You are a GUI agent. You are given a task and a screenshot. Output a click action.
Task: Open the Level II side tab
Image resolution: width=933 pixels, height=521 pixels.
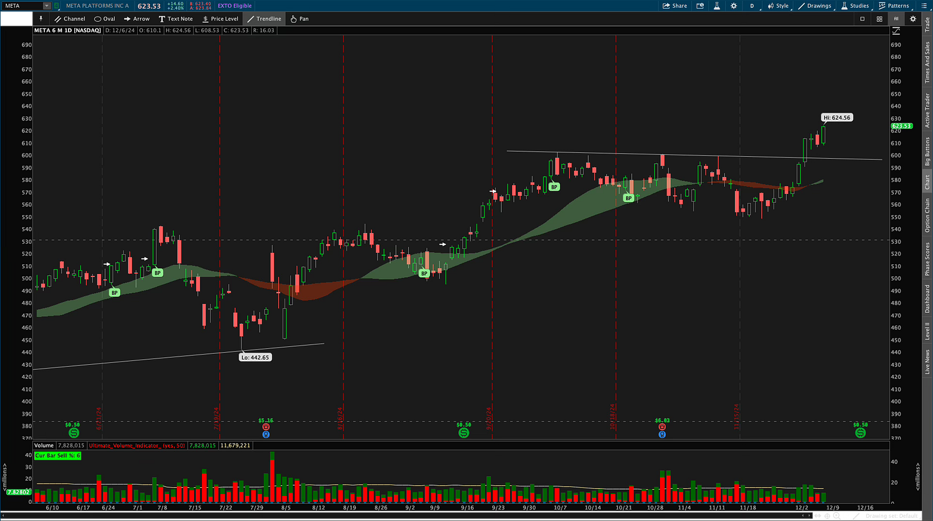927,331
